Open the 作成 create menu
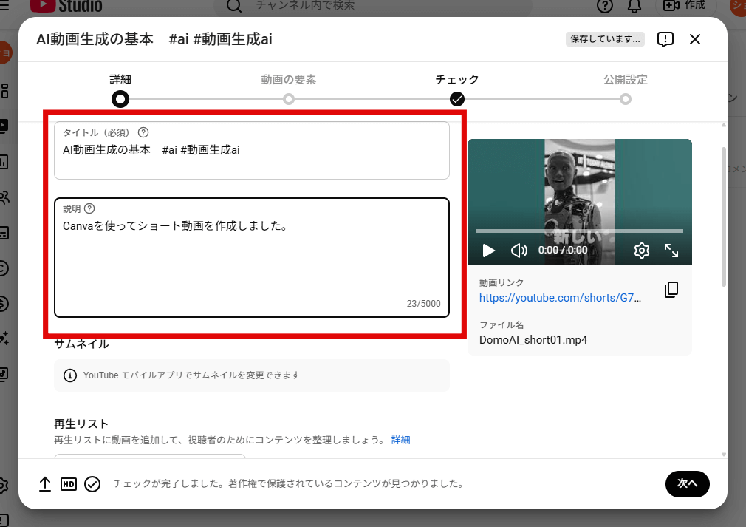The height and width of the screenshot is (527, 746). click(685, 7)
